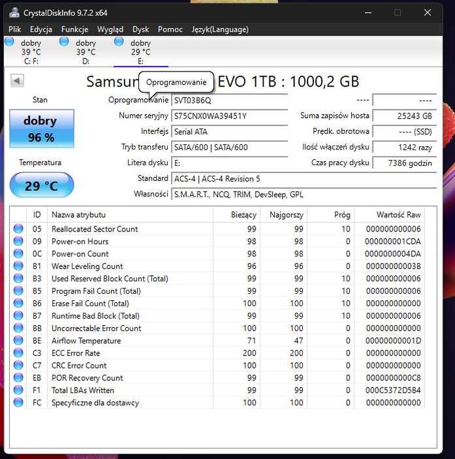Click raw value 00000001CDA of Power-on Hours
Image resolution: width=455 pixels, height=459 pixels.
click(393, 241)
